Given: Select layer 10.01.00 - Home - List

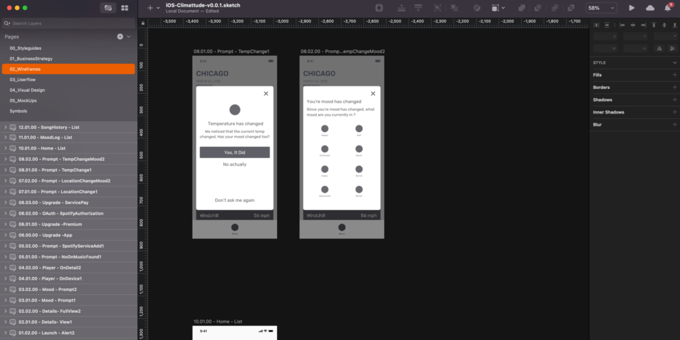Looking at the screenshot, I should 68,148.
